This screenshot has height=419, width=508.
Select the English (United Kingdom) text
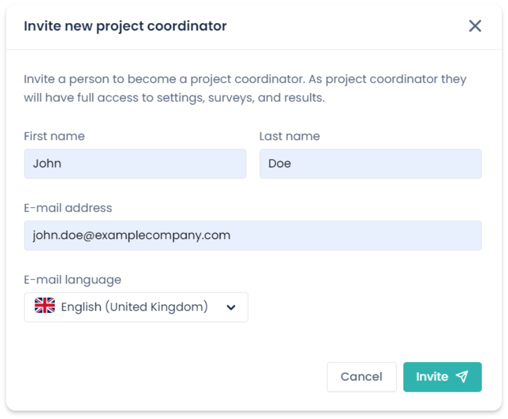pyautogui.click(x=134, y=307)
